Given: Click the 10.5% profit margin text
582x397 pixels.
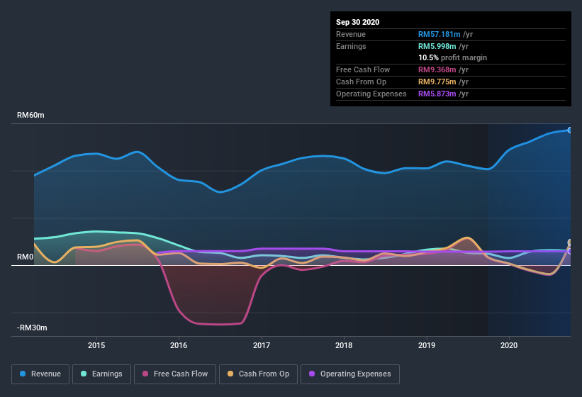Looking at the screenshot, I should [x=452, y=58].
